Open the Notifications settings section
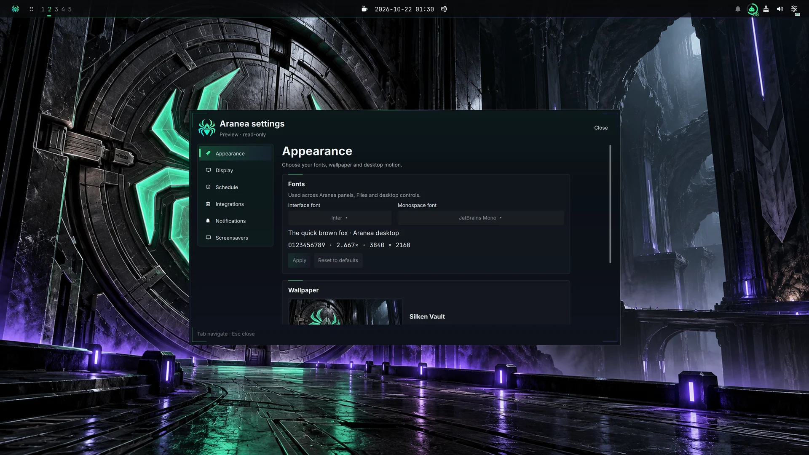The height and width of the screenshot is (455, 809). [236, 221]
